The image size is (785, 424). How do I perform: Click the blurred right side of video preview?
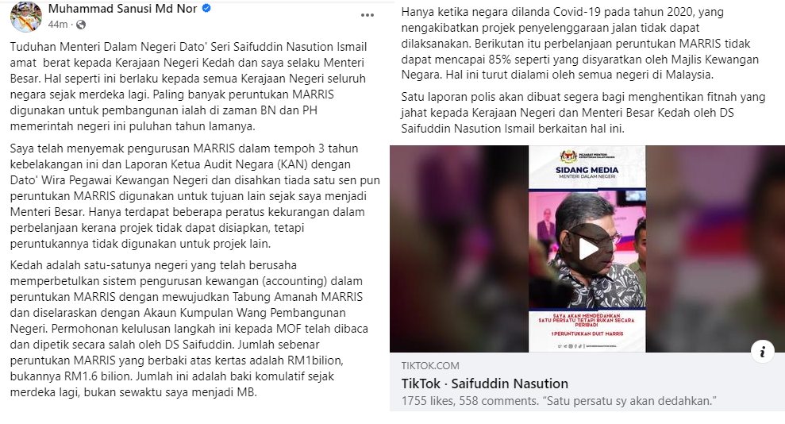(x=715, y=249)
